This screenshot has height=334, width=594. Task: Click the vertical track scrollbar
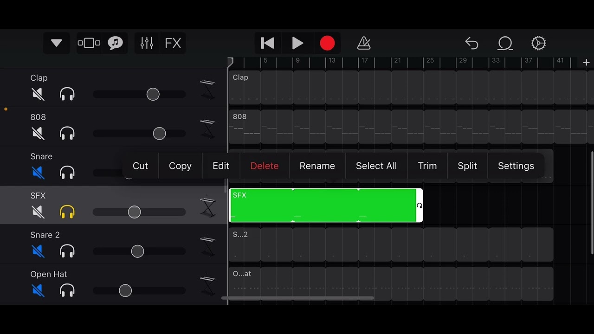pyautogui.click(x=592, y=203)
